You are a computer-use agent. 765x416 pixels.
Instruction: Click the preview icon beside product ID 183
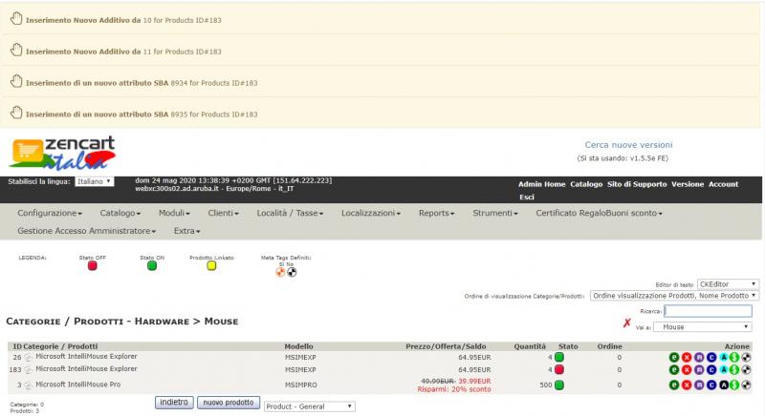tap(29, 370)
